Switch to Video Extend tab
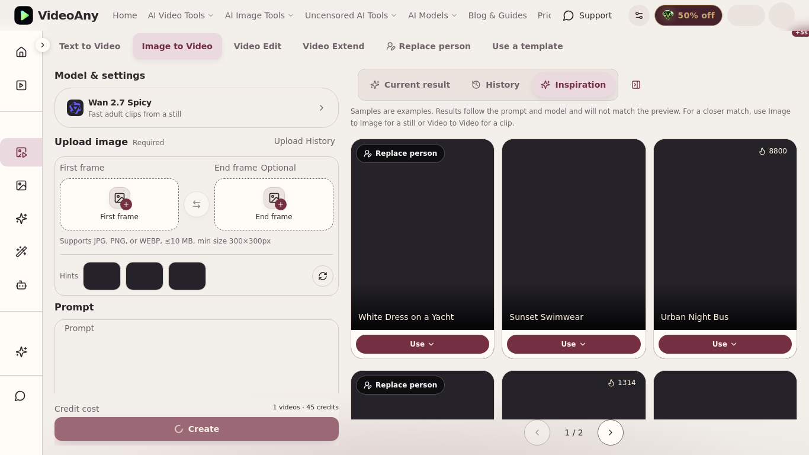809x455 pixels. tap(333, 46)
